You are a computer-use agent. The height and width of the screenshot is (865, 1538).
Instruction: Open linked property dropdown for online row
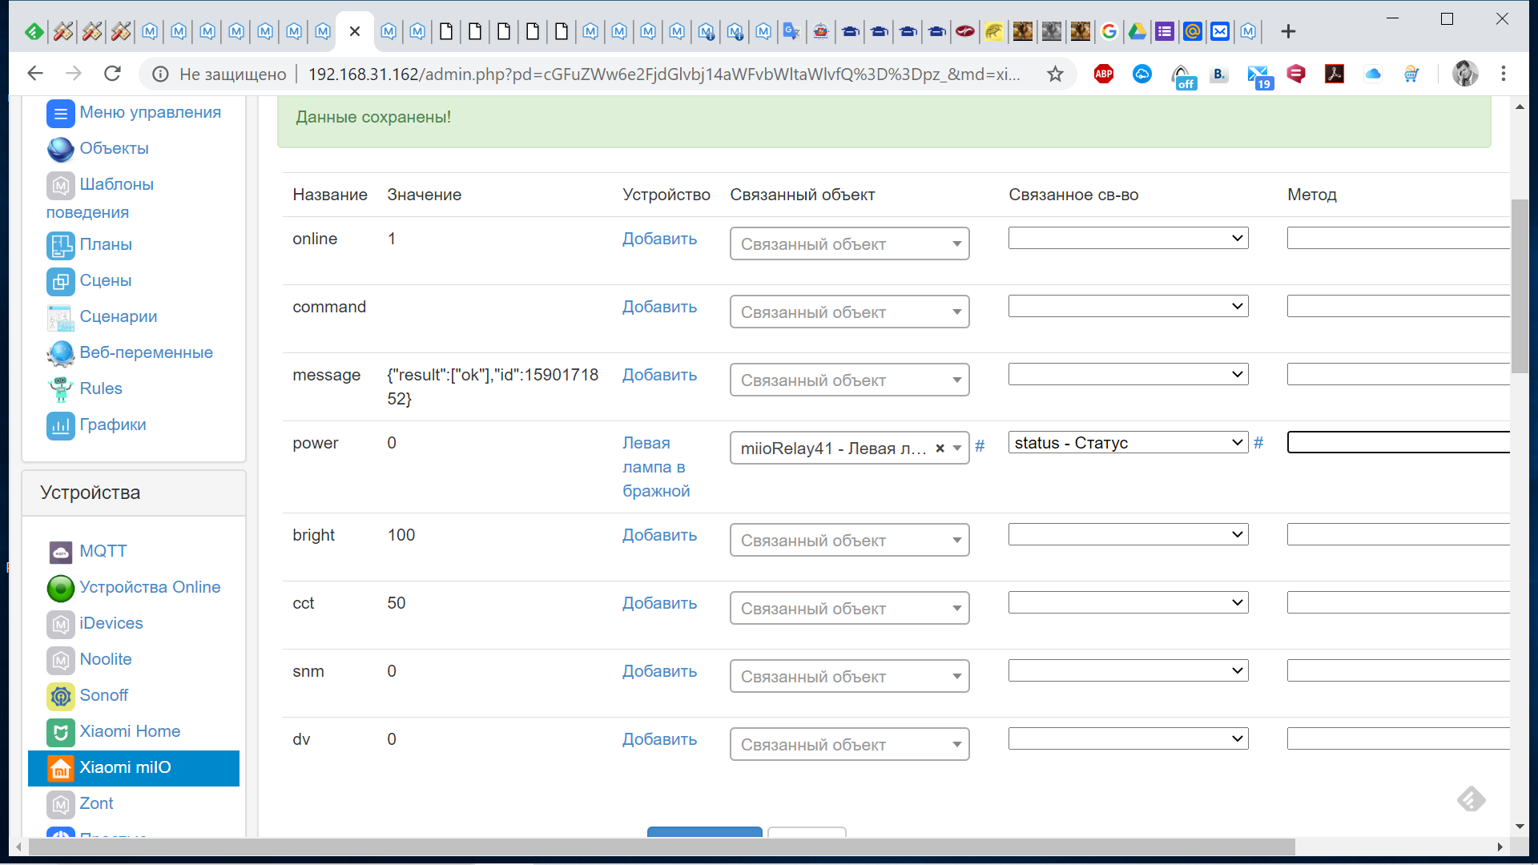(x=1128, y=239)
